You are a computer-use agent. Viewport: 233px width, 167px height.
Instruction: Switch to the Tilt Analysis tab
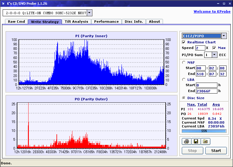76,22
